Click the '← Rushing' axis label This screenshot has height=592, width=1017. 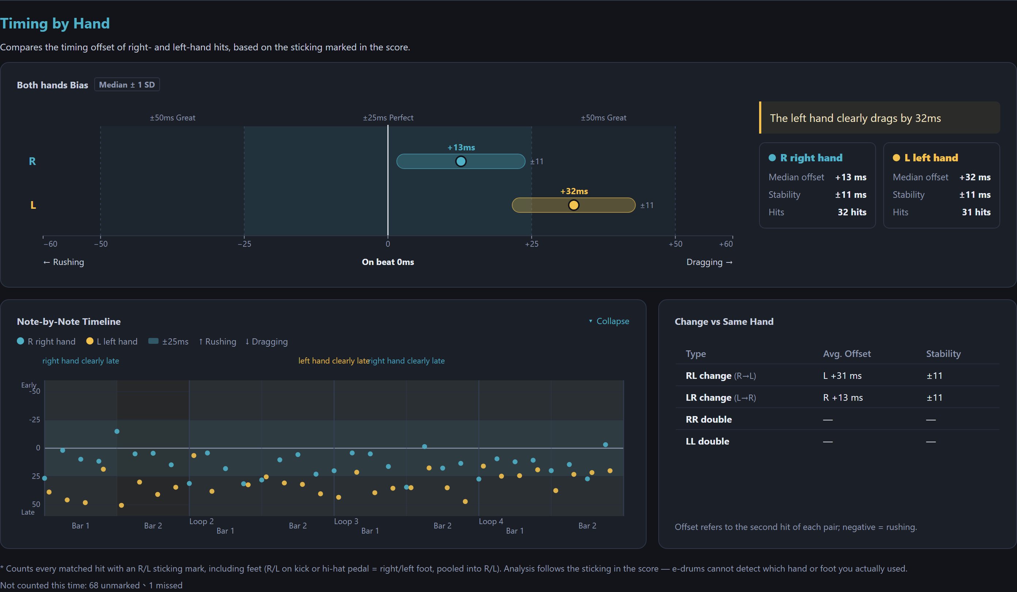63,262
